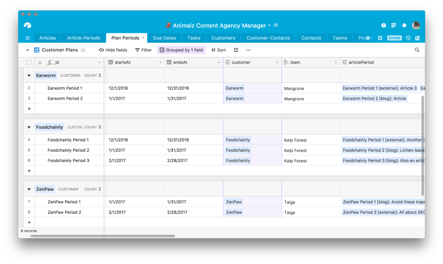The height and width of the screenshot is (264, 443).
Task: Open the endsAt column dropdown arrow
Action: click(219, 63)
